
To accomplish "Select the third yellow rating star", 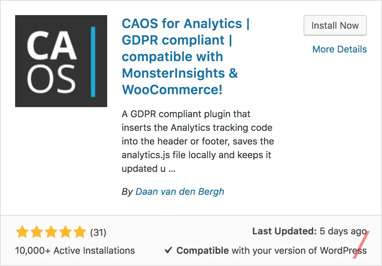I will 51,233.
